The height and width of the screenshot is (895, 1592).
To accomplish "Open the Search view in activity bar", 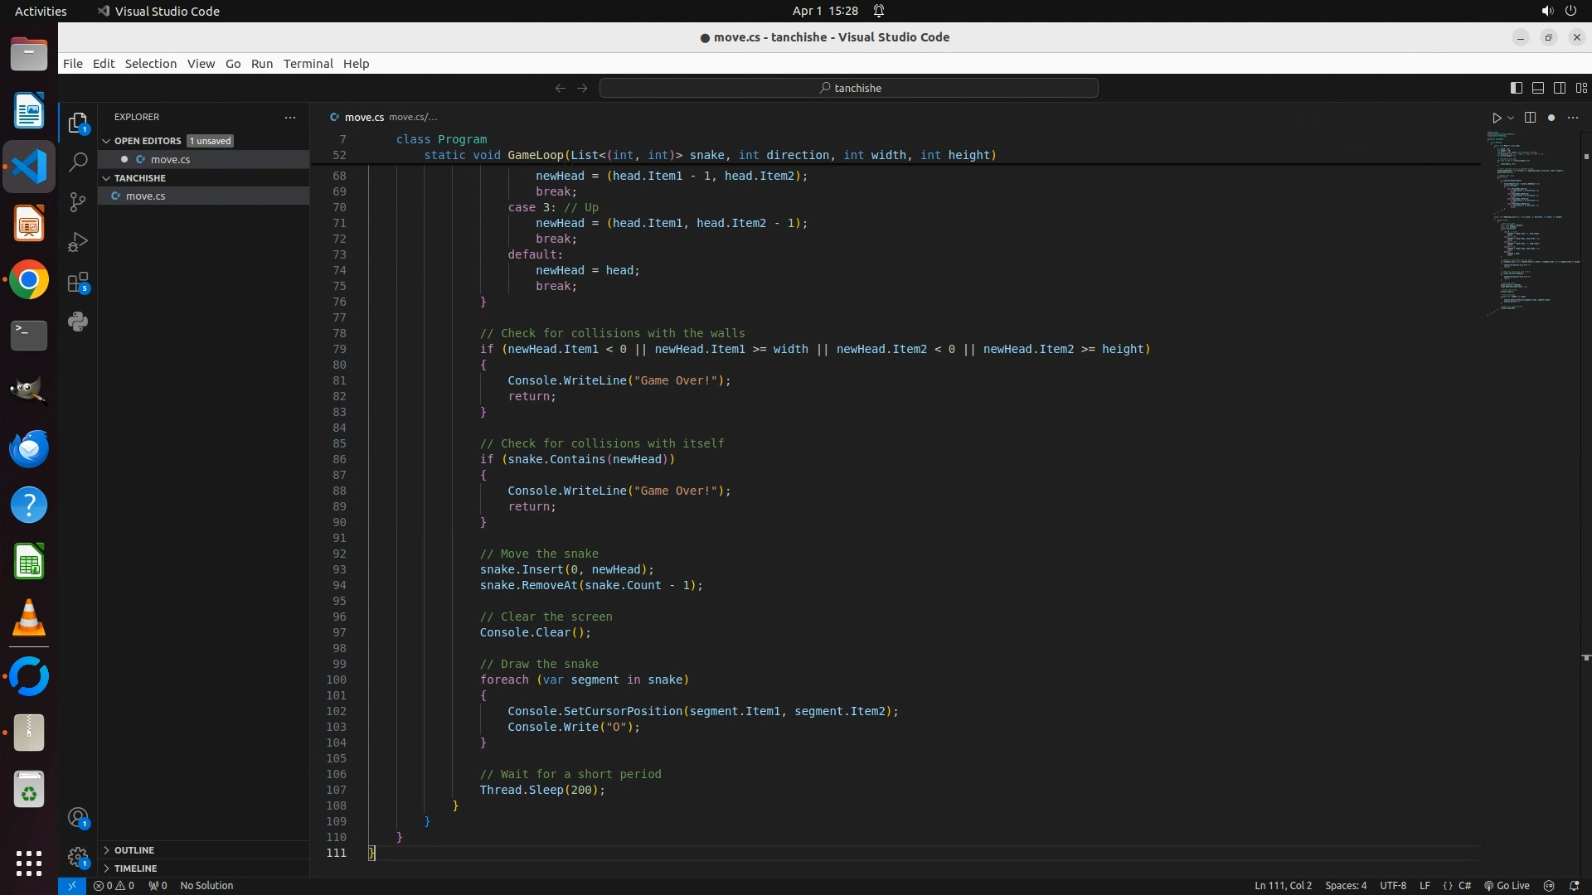I will click(78, 162).
